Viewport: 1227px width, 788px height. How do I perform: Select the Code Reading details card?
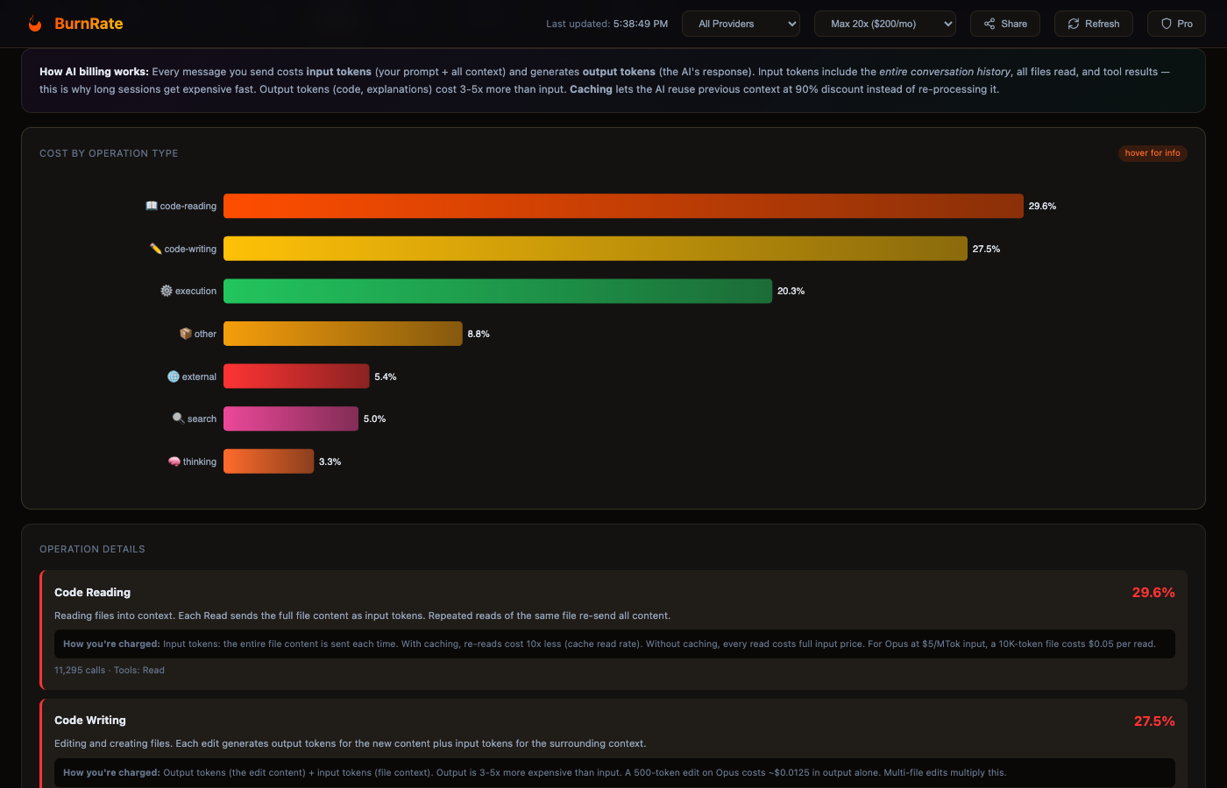click(613, 629)
